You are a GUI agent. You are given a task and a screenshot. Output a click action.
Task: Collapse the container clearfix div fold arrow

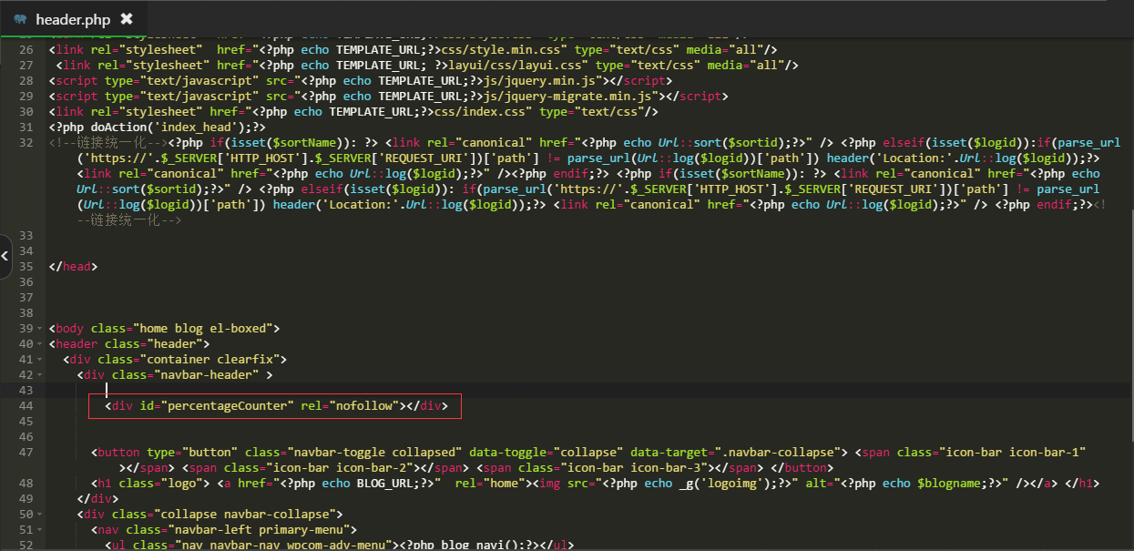pos(38,359)
